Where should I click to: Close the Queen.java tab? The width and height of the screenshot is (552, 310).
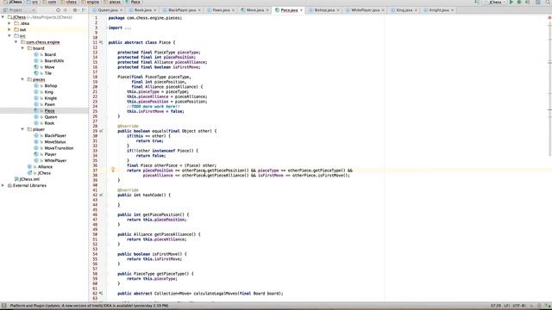[121, 10]
